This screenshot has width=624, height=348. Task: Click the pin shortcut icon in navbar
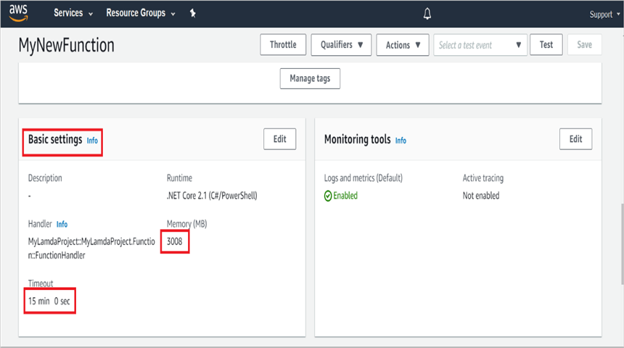click(192, 14)
